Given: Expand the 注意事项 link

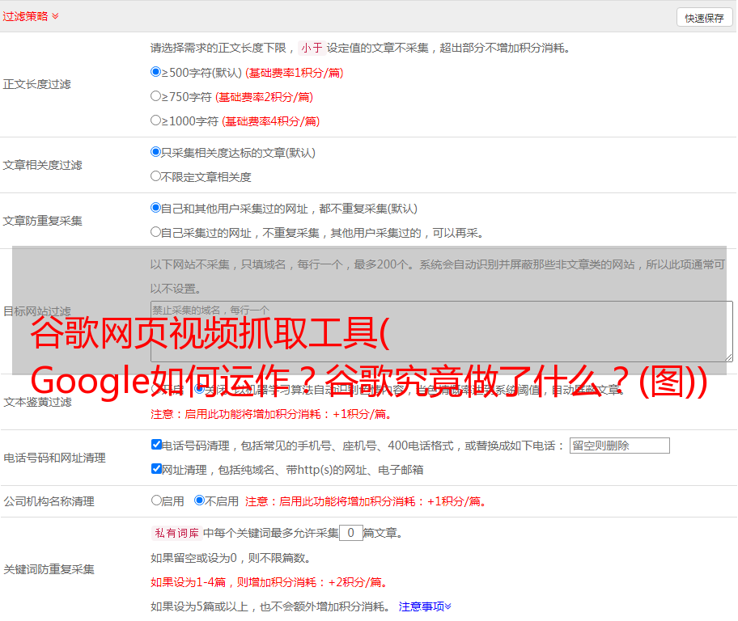Looking at the screenshot, I should tap(425, 606).
